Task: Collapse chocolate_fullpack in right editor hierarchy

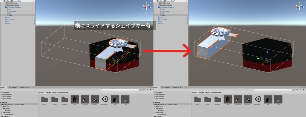Action: [x=157, y=7]
